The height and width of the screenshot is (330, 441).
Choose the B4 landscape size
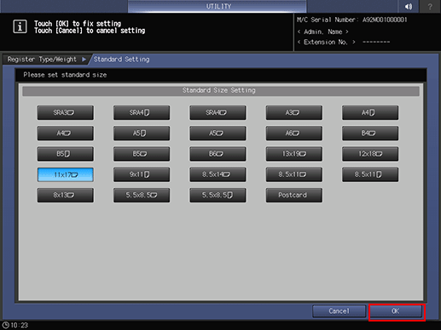370,134
